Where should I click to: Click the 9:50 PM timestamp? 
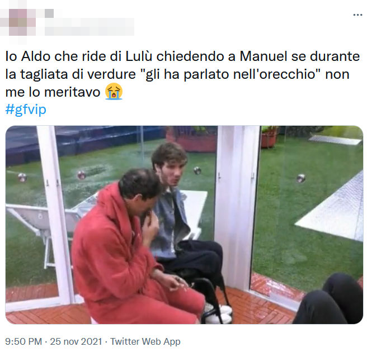point(23,341)
